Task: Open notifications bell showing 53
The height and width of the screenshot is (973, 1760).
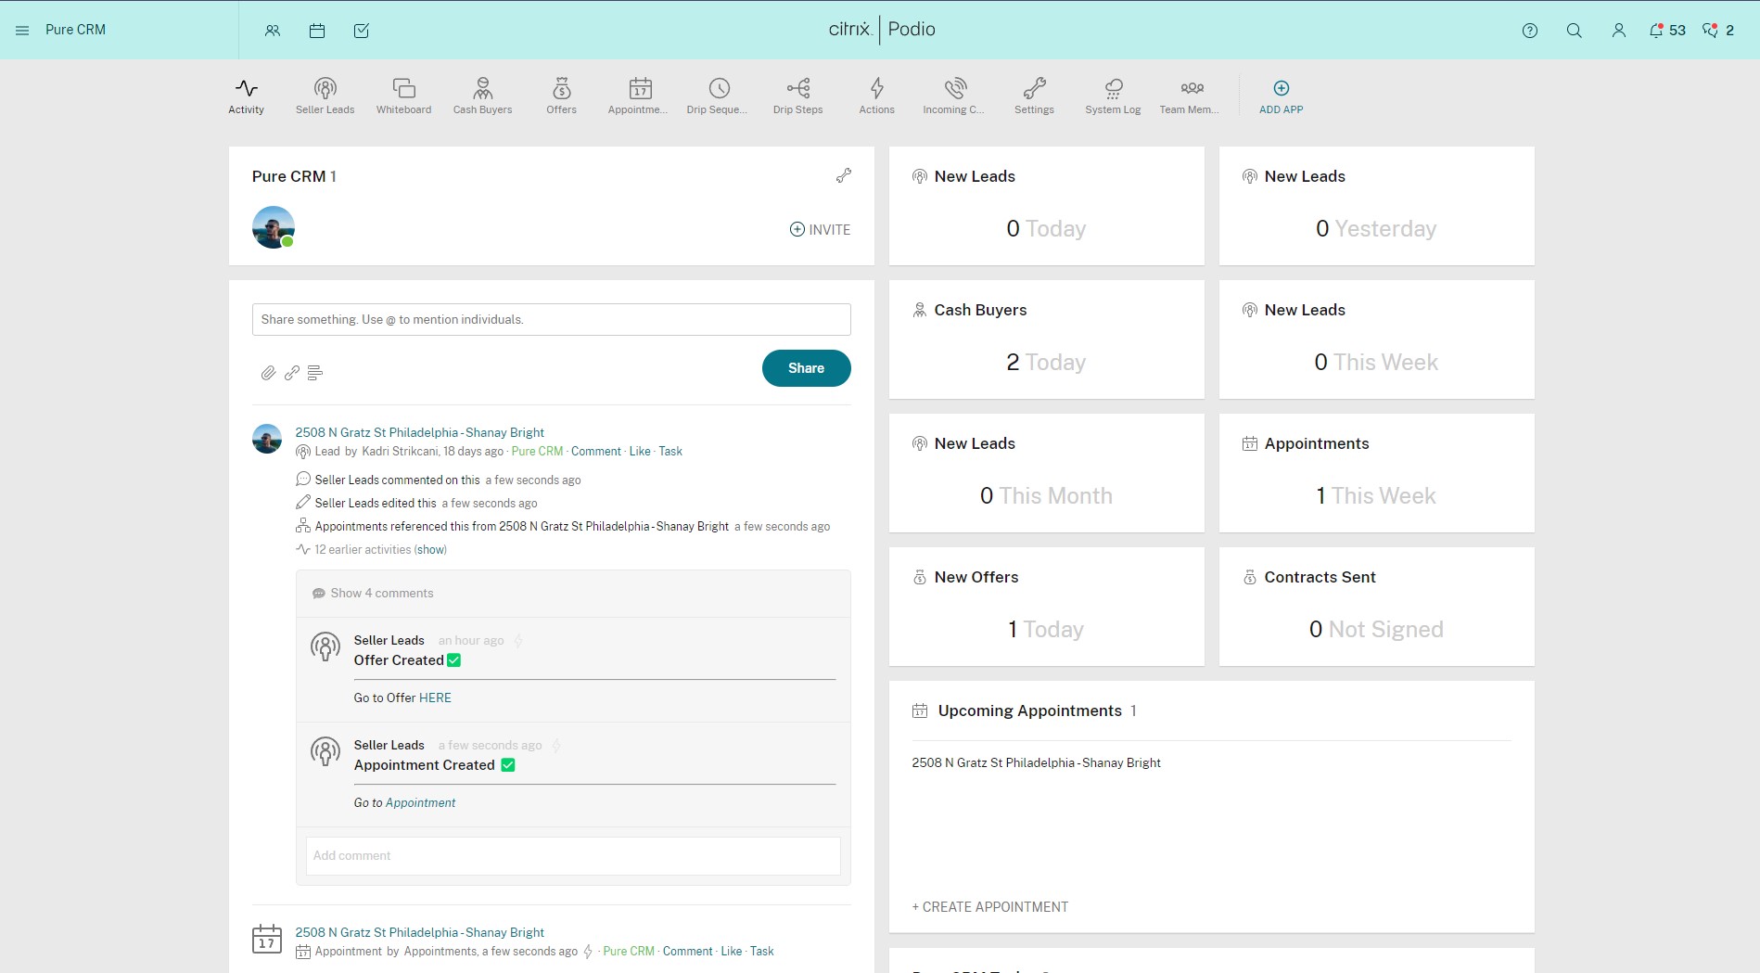Action: click(x=1666, y=31)
